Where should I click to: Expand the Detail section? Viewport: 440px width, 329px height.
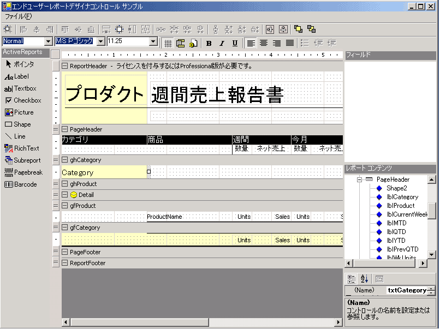(x=64, y=195)
